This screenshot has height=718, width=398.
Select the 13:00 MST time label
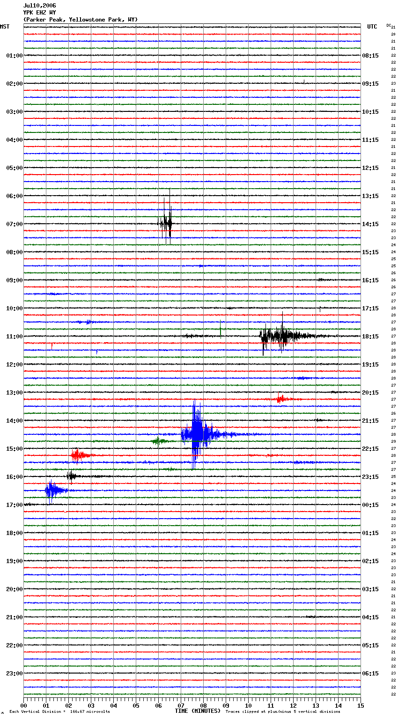coord(15,393)
